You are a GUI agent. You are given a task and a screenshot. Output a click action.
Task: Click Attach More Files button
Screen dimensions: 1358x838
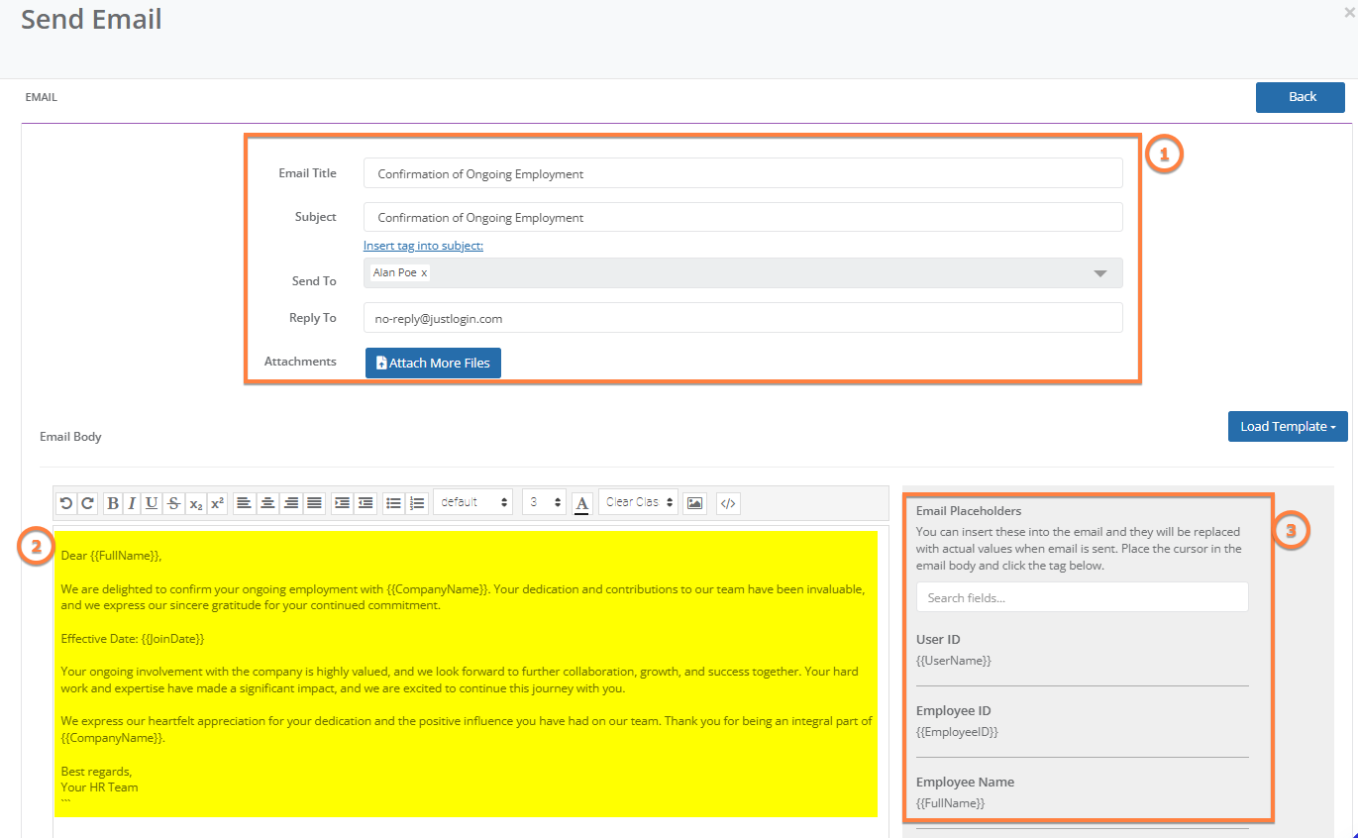coord(433,363)
